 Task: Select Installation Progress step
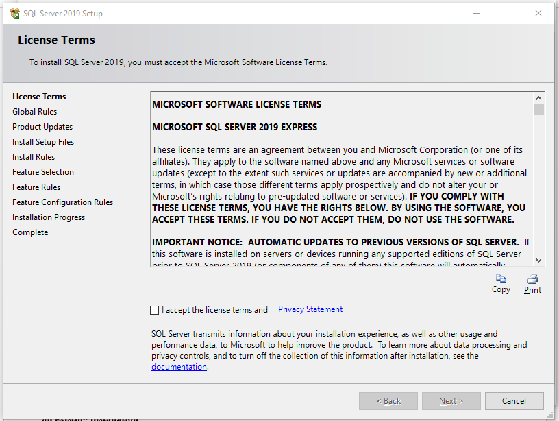click(x=49, y=217)
